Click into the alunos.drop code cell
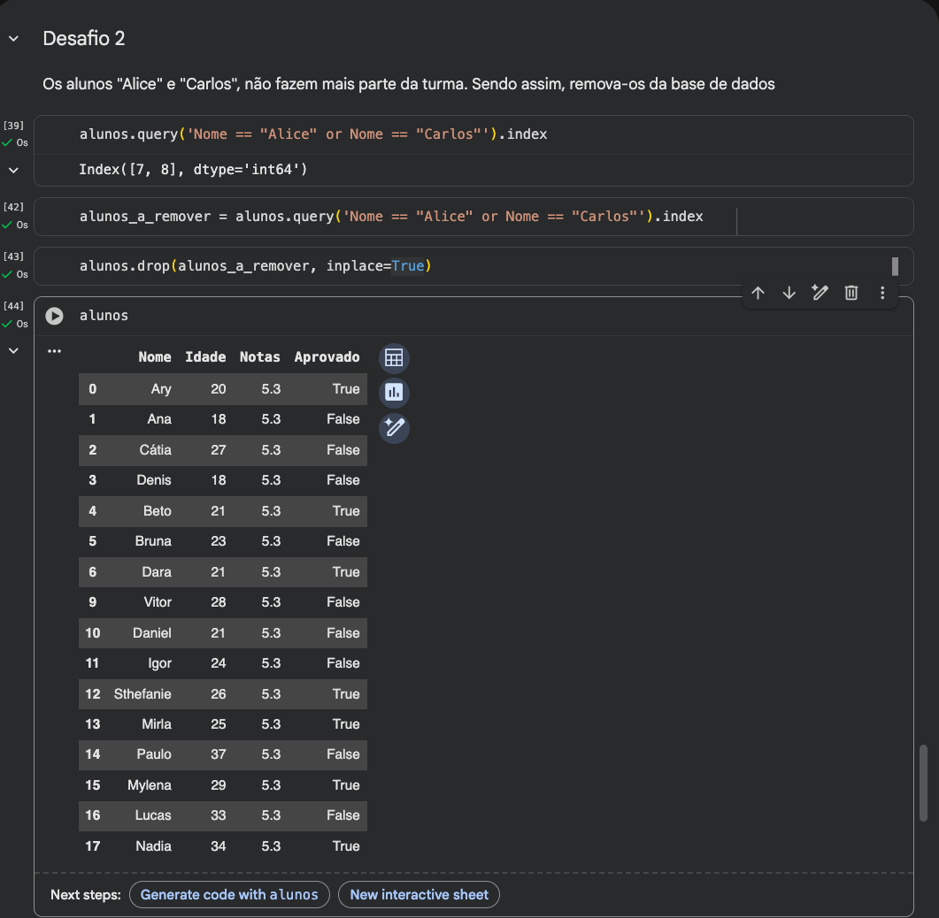 coord(531,266)
